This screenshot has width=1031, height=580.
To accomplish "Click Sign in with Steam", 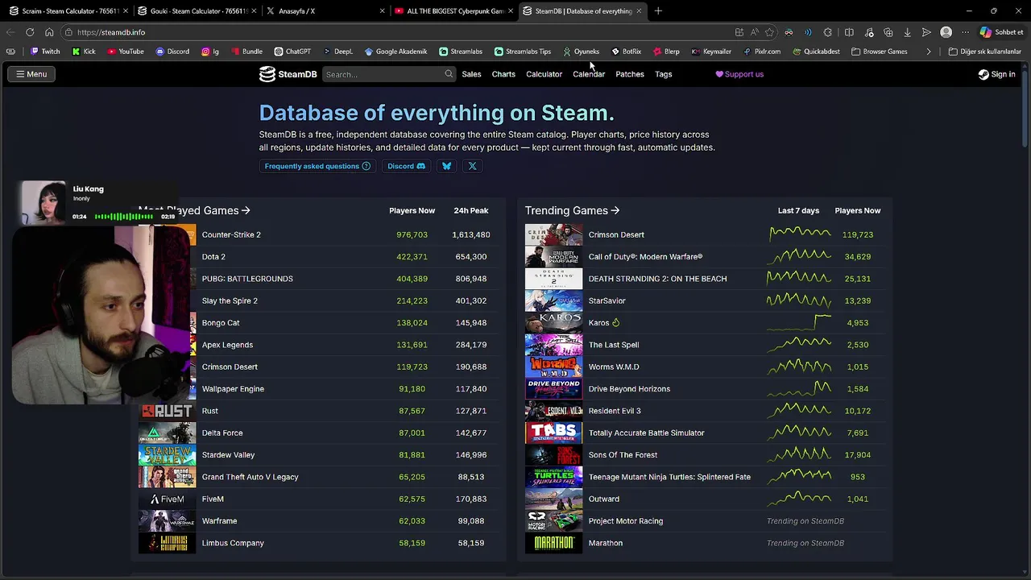I will point(997,74).
